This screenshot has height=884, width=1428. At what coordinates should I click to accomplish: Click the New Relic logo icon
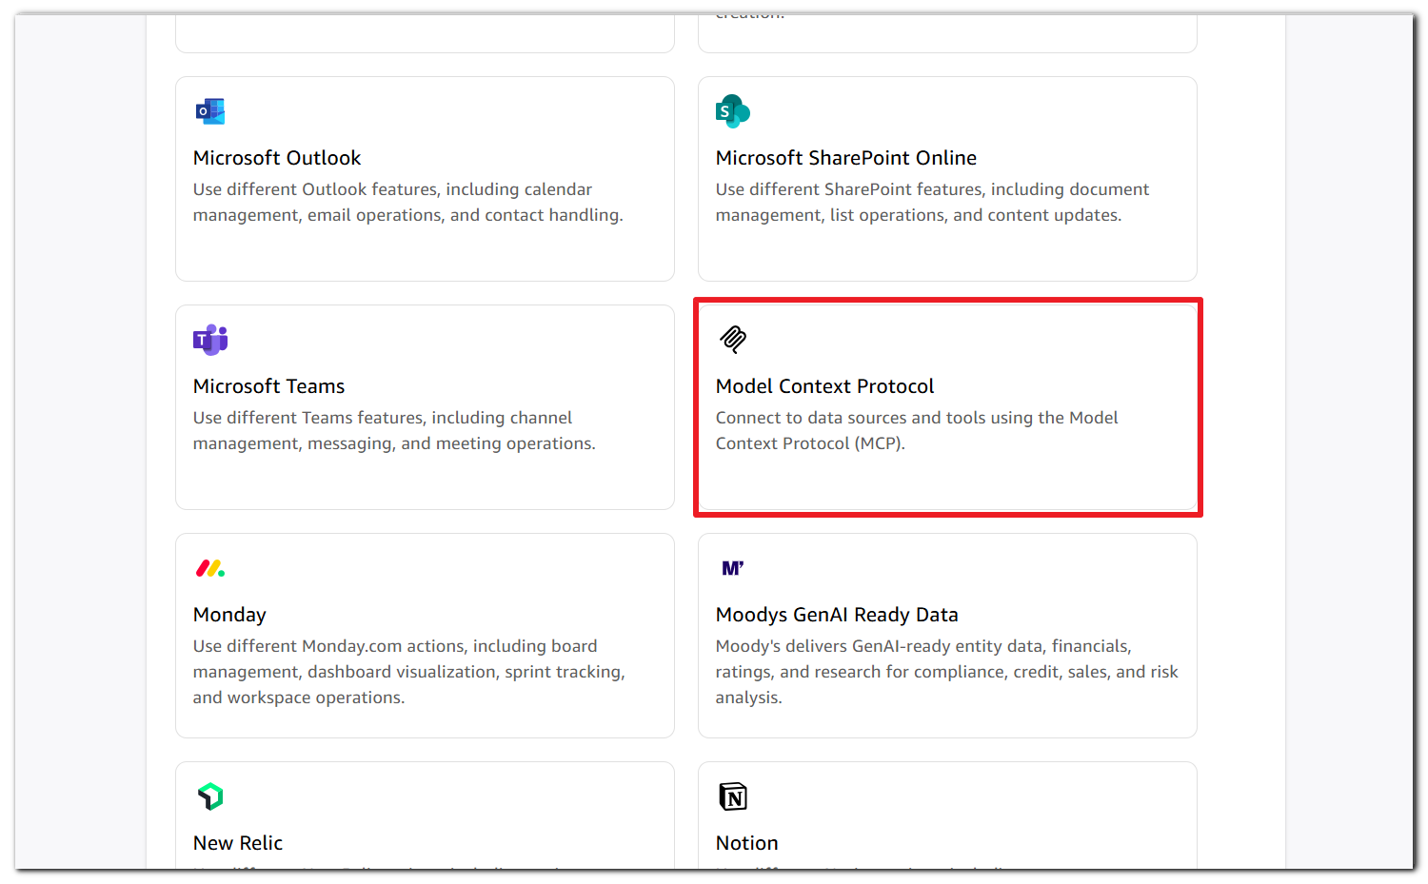point(210,796)
